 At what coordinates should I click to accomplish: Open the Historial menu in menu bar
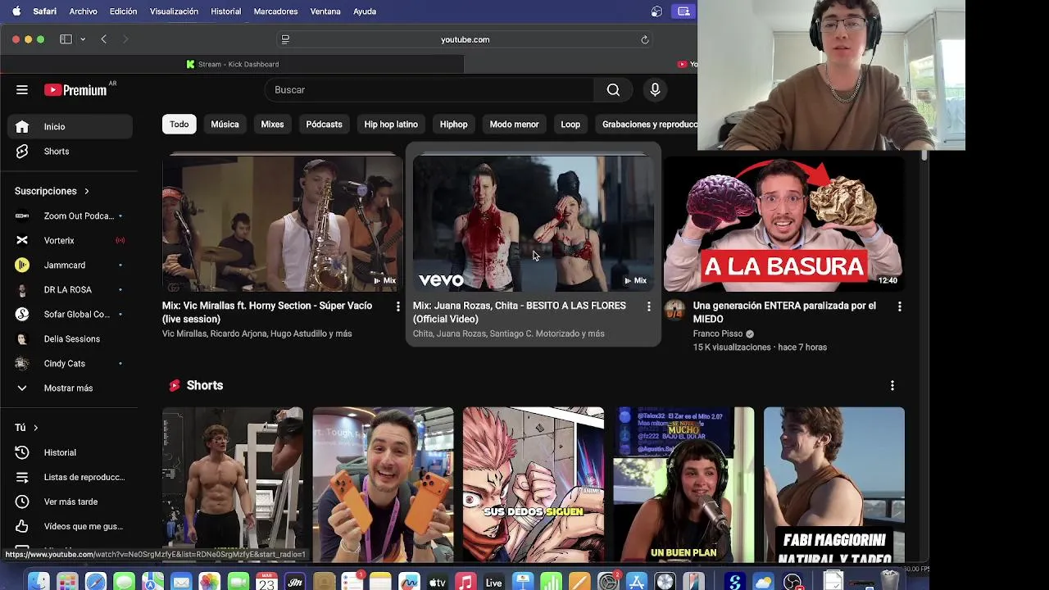tap(225, 11)
